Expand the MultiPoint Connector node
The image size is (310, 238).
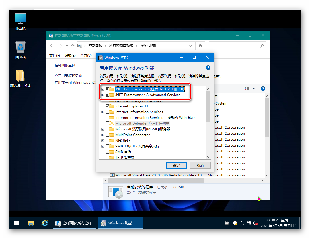tap(102, 135)
